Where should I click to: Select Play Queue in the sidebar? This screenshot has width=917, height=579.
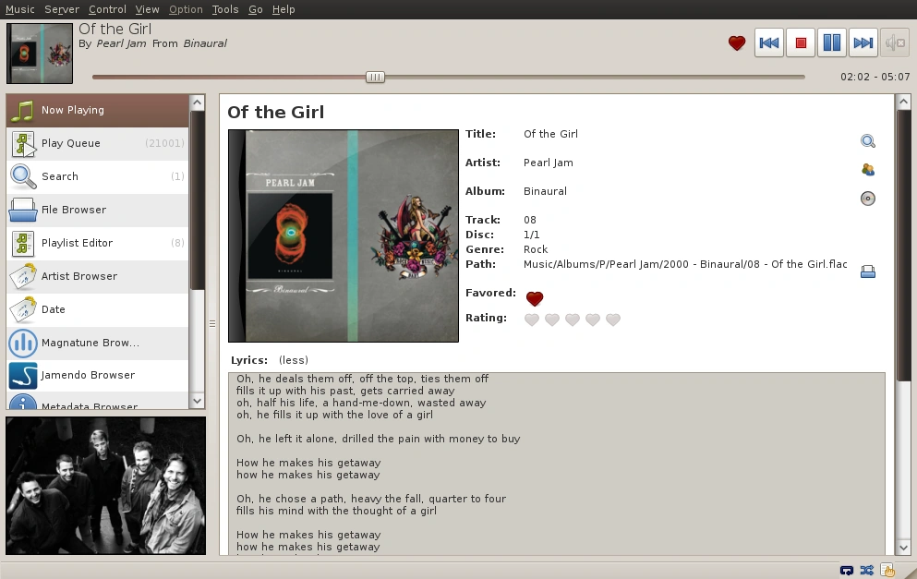tap(71, 143)
